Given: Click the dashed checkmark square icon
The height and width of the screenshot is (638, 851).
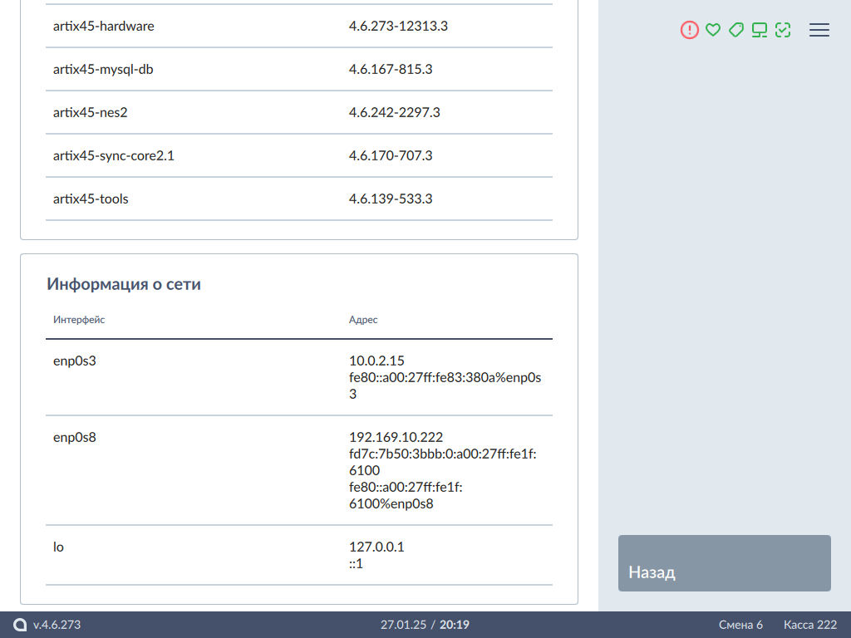Looking at the screenshot, I should 782,30.
